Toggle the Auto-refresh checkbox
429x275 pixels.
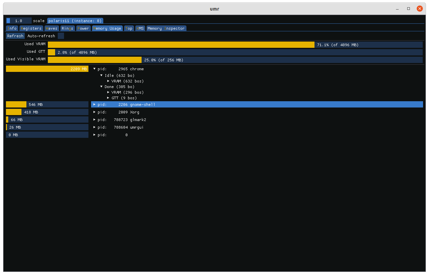pyautogui.click(x=61, y=36)
